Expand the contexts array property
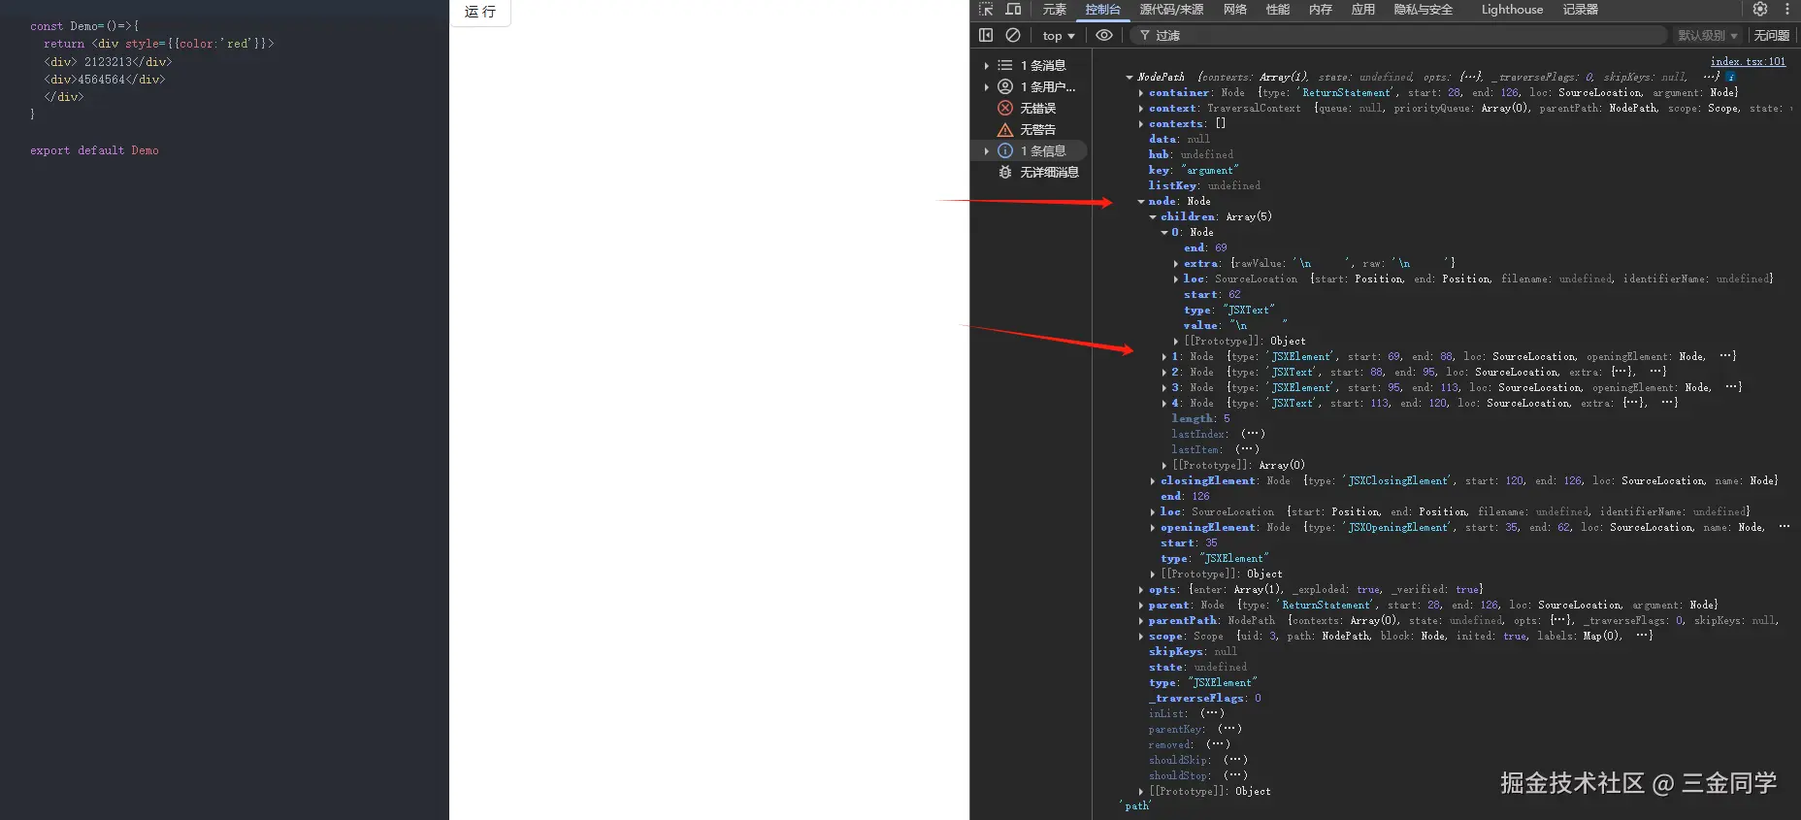 pyautogui.click(x=1141, y=124)
